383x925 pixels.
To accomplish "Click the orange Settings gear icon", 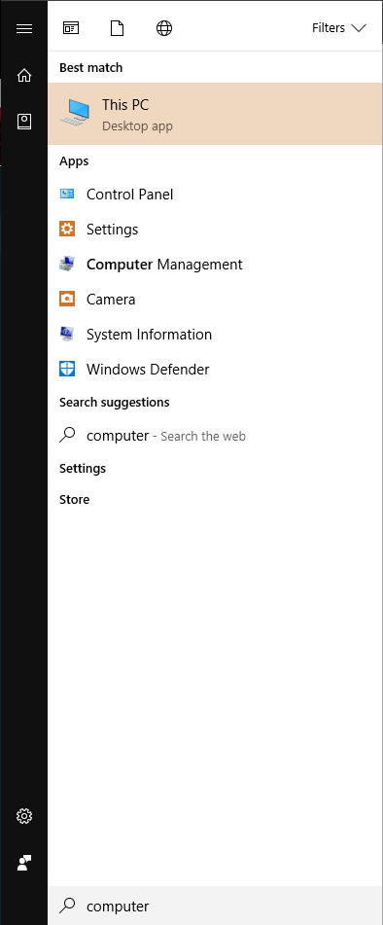I will click(67, 229).
